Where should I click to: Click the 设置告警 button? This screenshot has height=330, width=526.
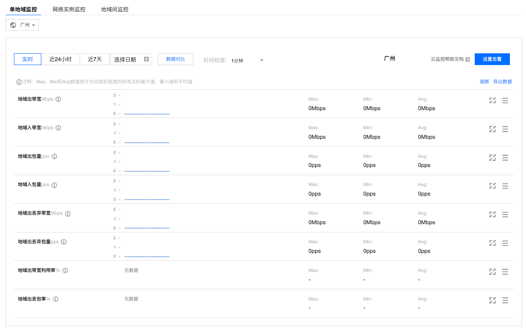tap(492, 59)
